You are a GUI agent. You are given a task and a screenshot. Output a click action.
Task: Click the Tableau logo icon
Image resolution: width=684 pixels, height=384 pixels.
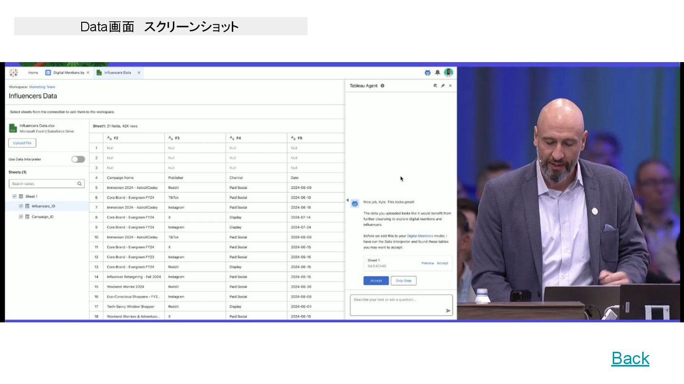click(13, 73)
